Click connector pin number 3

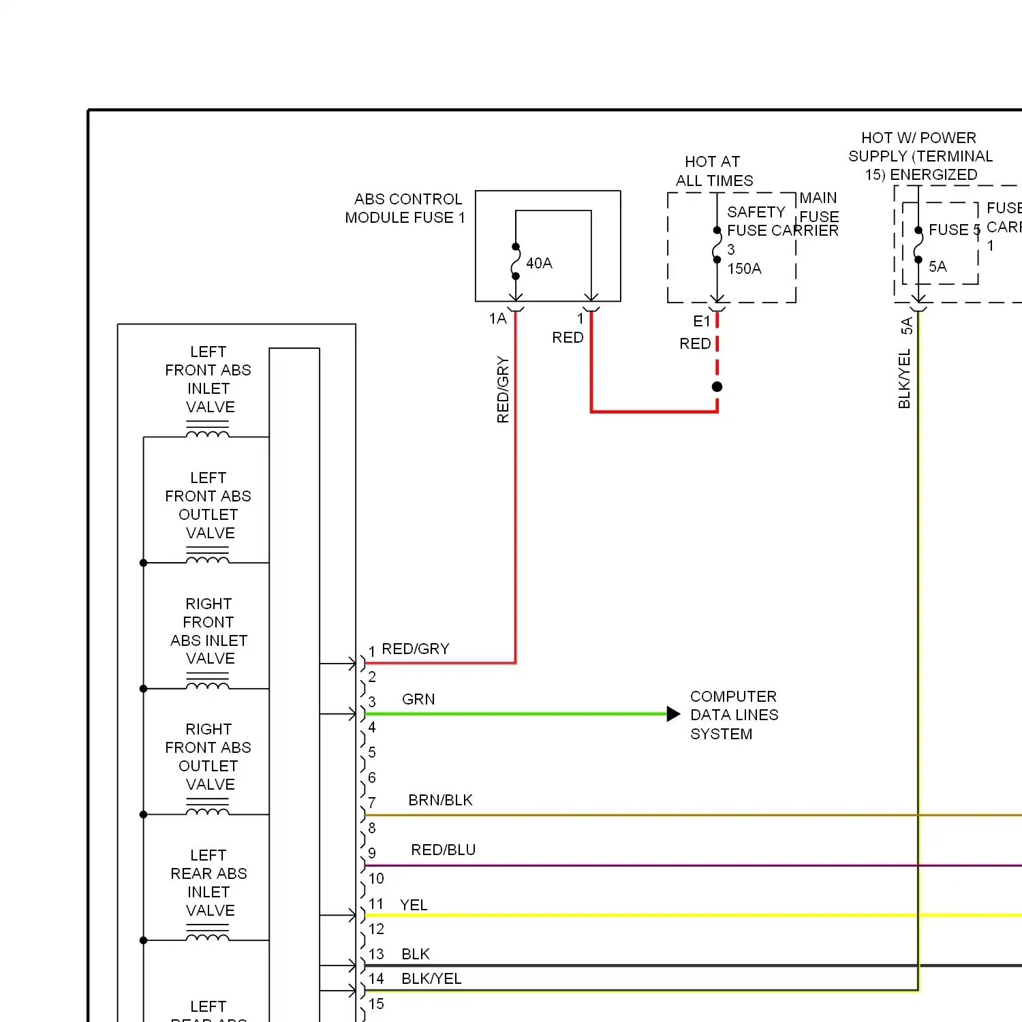tap(372, 702)
